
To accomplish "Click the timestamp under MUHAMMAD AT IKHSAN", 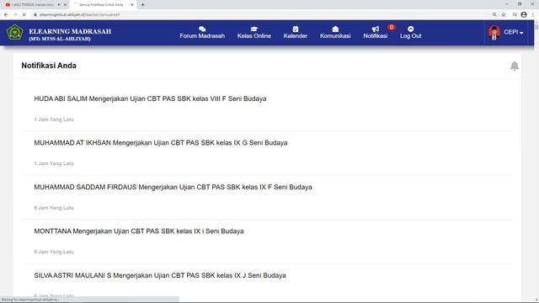I will pyautogui.click(x=54, y=163).
